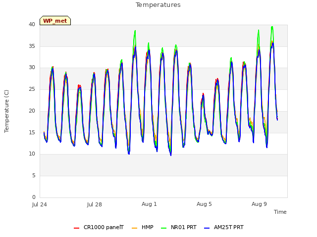This screenshot has height=237, width=317.
Task: Select the Temperatures chart title
Action: (x=158, y=4)
